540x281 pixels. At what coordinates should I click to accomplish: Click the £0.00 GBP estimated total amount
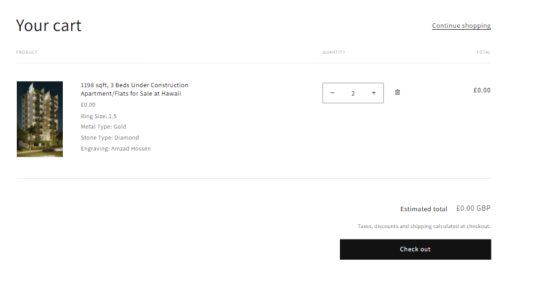[x=473, y=209]
